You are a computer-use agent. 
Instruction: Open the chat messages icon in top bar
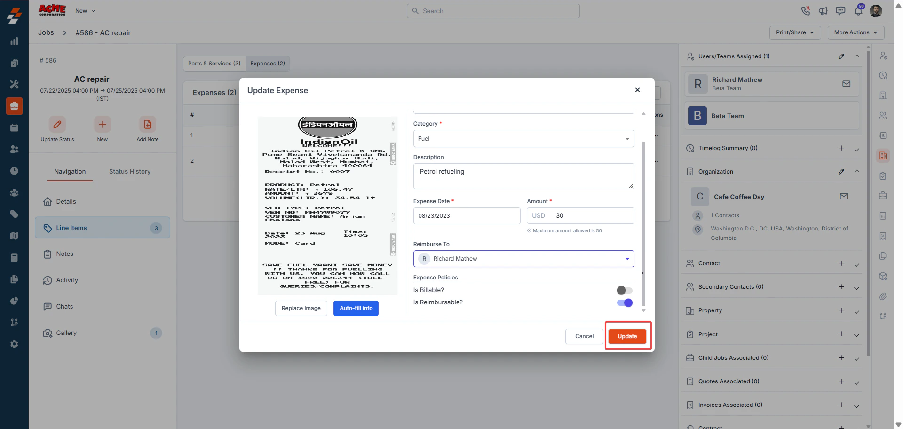(x=840, y=11)
